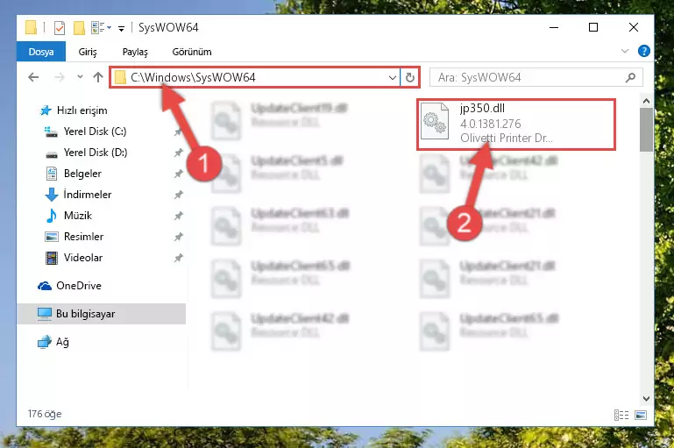The image size is (674, 448).
Task: Click the OneDrive cloud icon
Action: click(x=45, y=286)
